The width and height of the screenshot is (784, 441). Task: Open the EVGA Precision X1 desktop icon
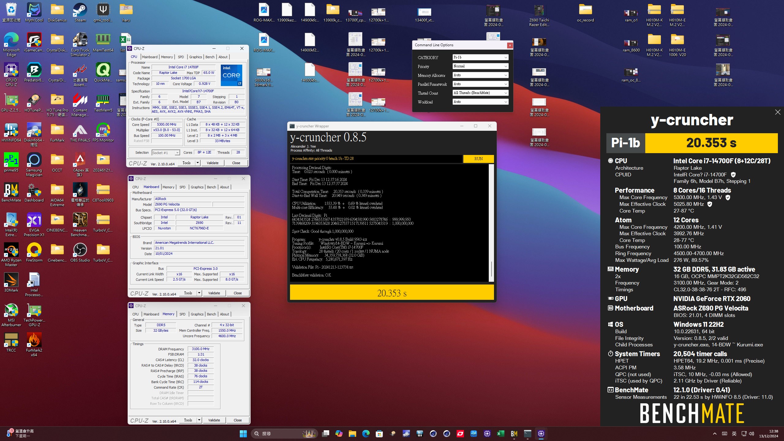click(x=34, y=224)
